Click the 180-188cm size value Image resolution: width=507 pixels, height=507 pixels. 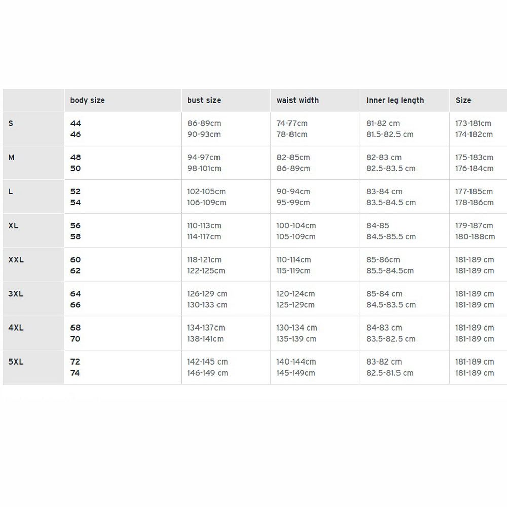point(475,236)
